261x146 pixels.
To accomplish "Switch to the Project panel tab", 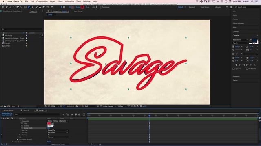I will (x=32, y=11).
